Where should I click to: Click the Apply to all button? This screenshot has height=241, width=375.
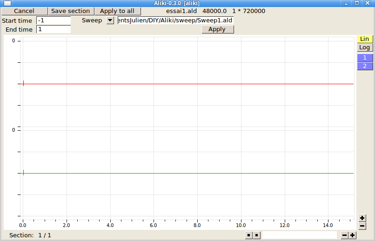(x=117, y=11)
